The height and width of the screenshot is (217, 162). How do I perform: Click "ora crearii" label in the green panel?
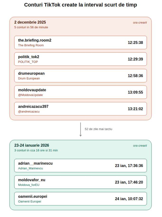(140, 146)
